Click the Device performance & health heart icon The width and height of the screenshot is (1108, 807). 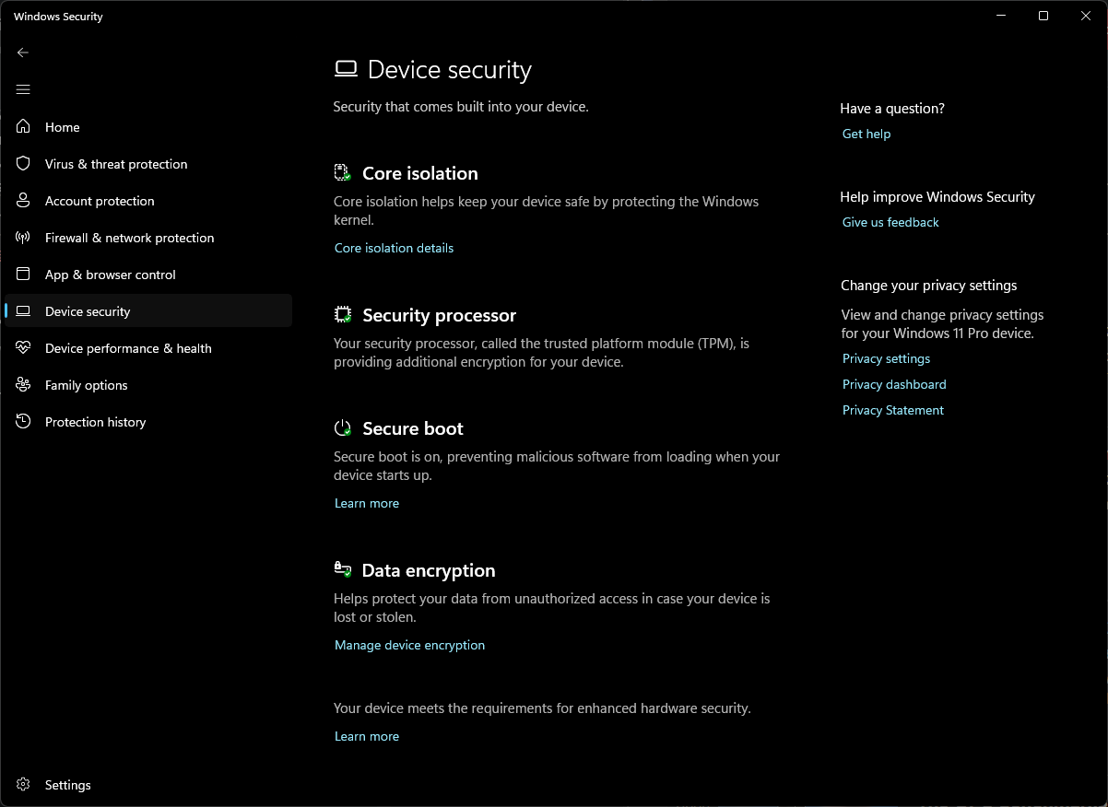24,348
